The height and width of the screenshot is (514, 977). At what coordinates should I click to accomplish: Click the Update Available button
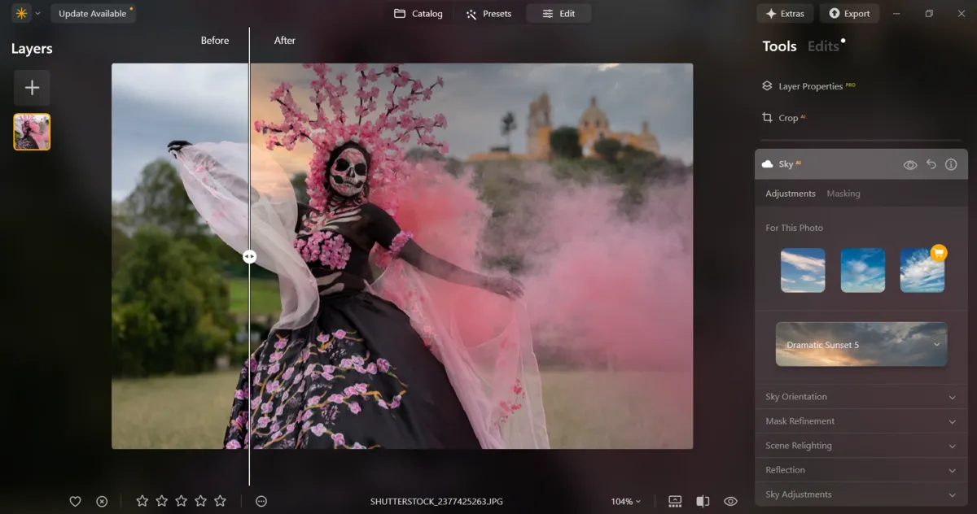[x=93, y=13]
